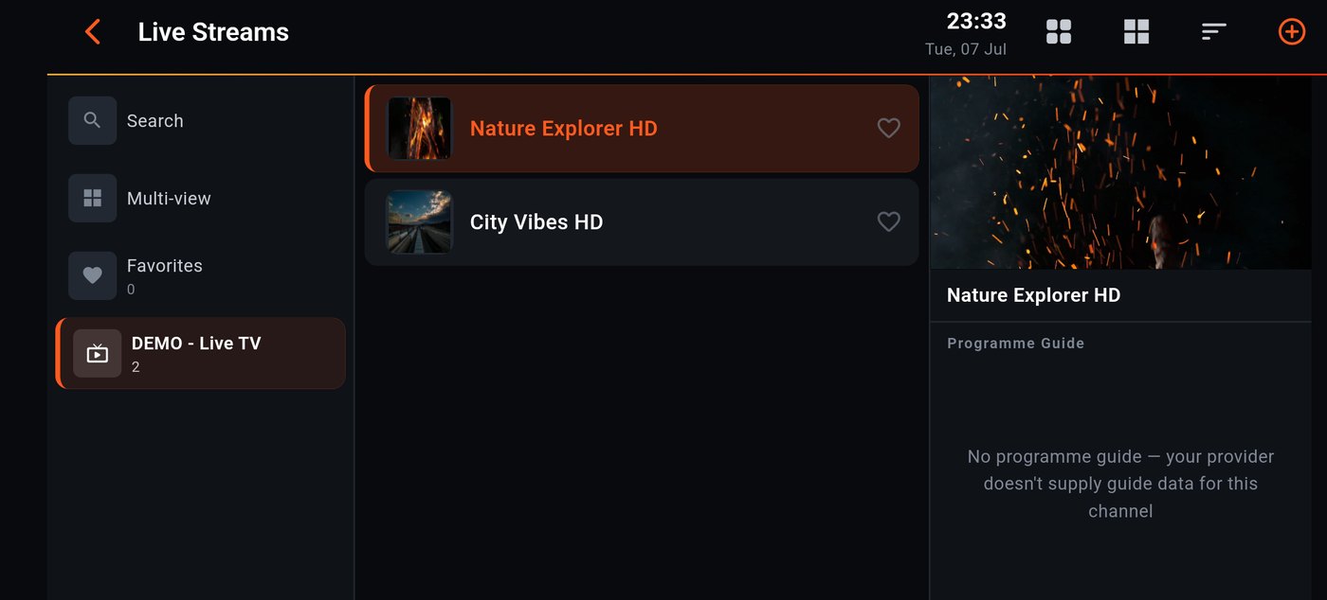Viewport: 1327px width, 600px height.
Task: Favorite Nature Explorer HD with heart
Action: coord(888,128)
